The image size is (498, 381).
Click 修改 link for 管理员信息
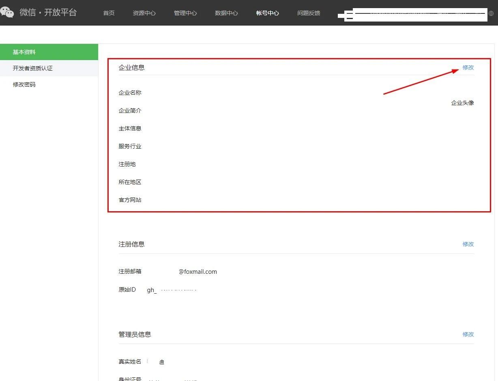[x=468, y=334]
